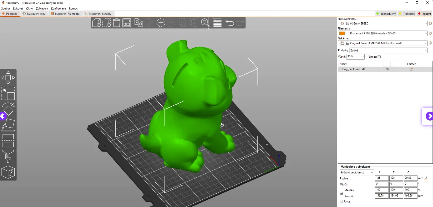This screenshot has height=207, width=433.
Task: Click the Rozměr Z field showing 199,66
Action: [x=411, y=196]
